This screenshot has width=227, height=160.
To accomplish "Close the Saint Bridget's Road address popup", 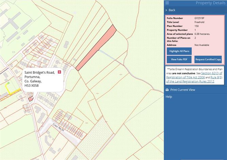I will (x=59, y=72).
